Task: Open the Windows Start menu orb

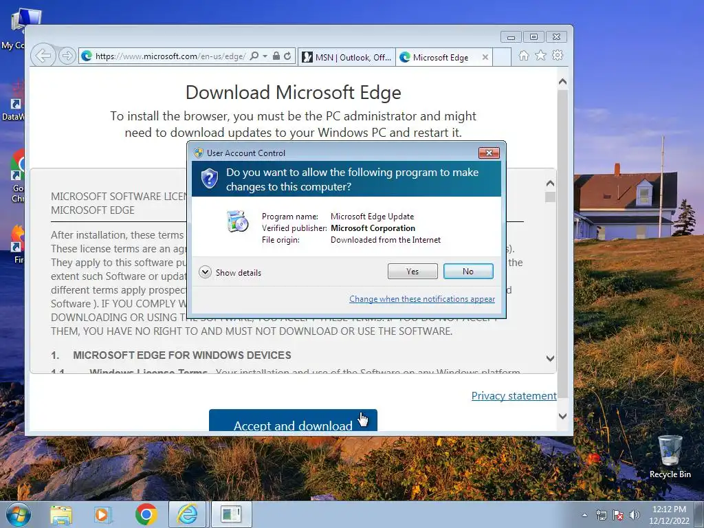Action: click(x=18, y=514)
